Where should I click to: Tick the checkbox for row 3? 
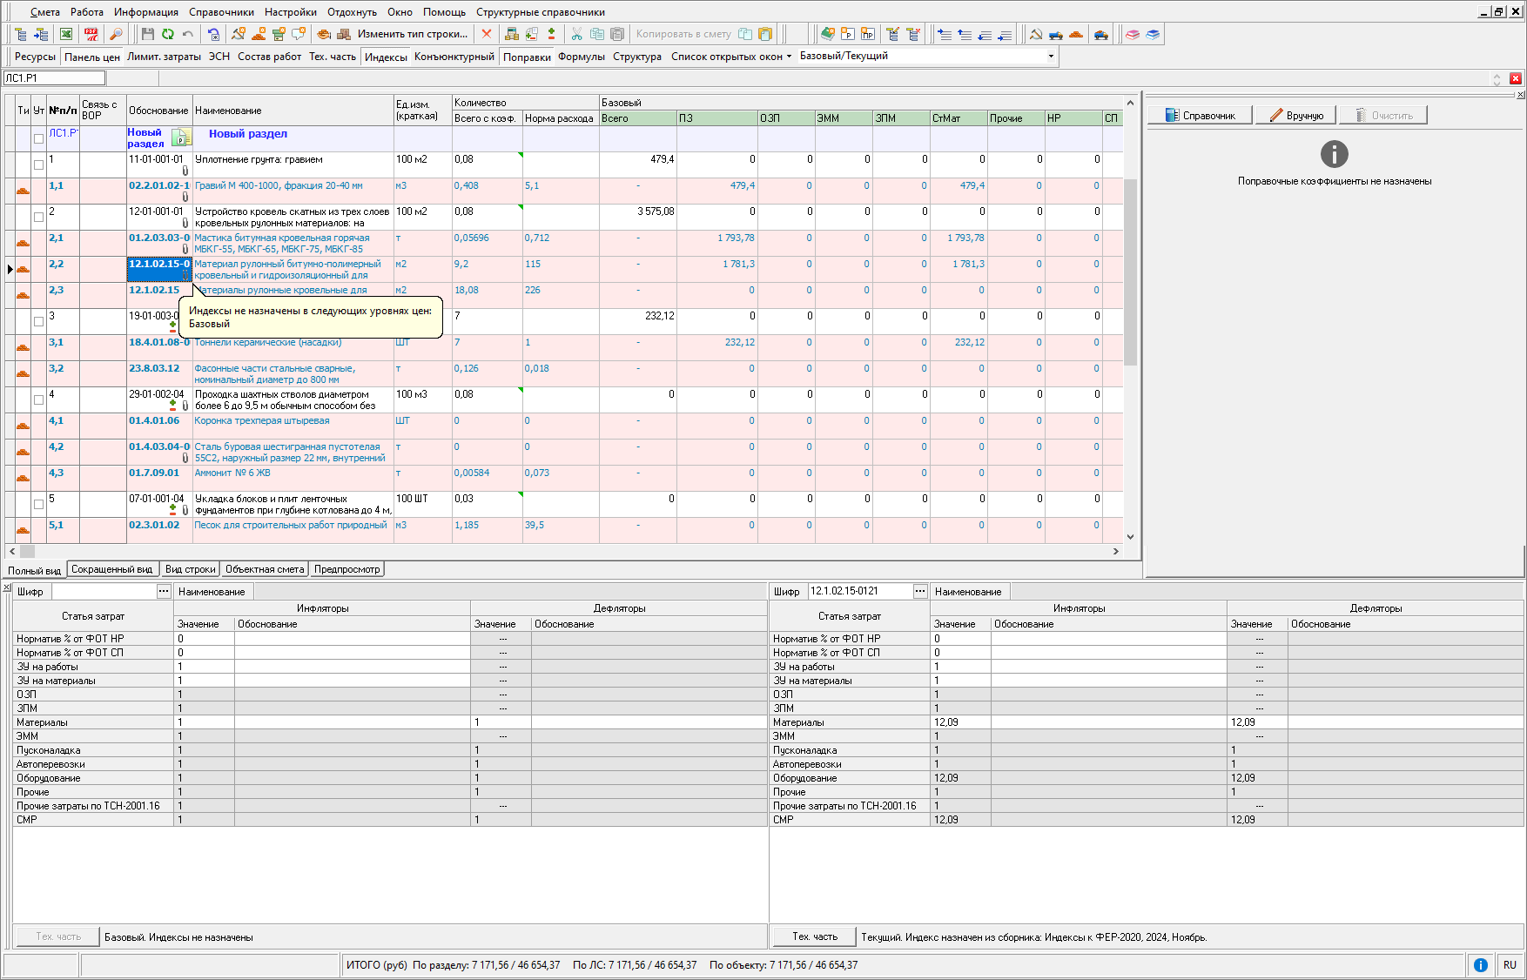(38, 321)
